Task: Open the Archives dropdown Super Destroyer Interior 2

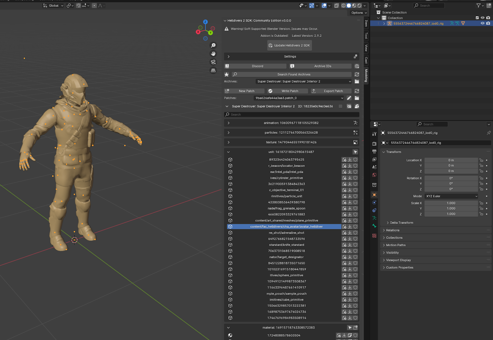Action: tap(304, 81)
